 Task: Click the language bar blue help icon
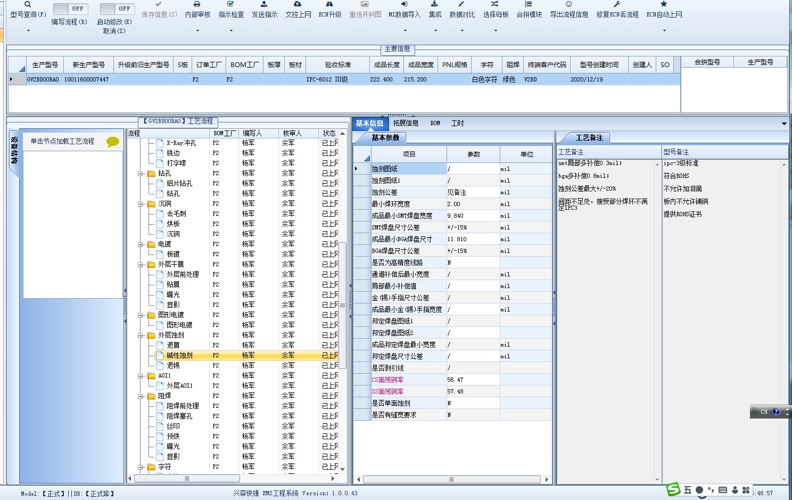[776, 412]
